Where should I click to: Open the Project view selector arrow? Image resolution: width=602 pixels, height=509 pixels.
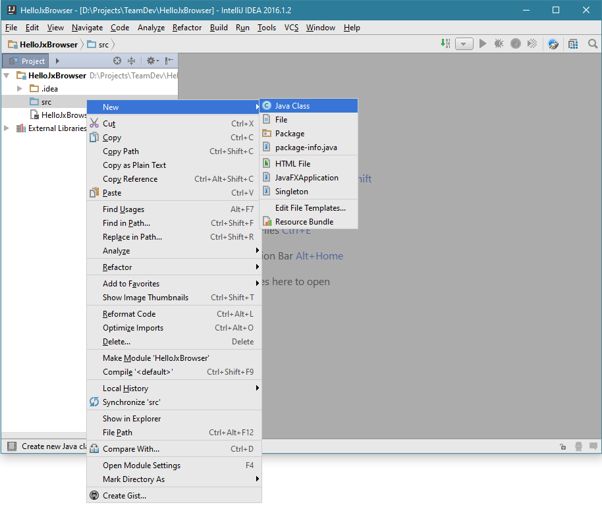tap(57, 61)
